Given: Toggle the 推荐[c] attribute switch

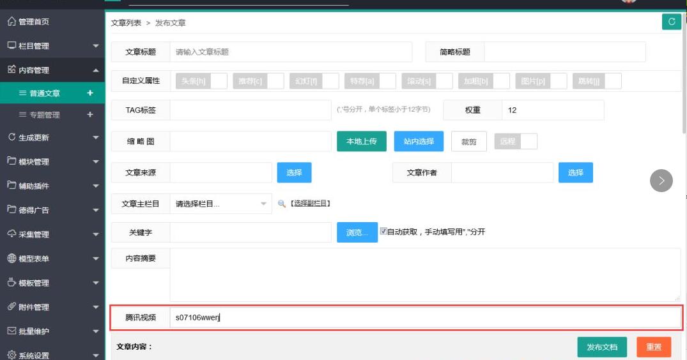Looking at the screenshot, I should (258, 81).
